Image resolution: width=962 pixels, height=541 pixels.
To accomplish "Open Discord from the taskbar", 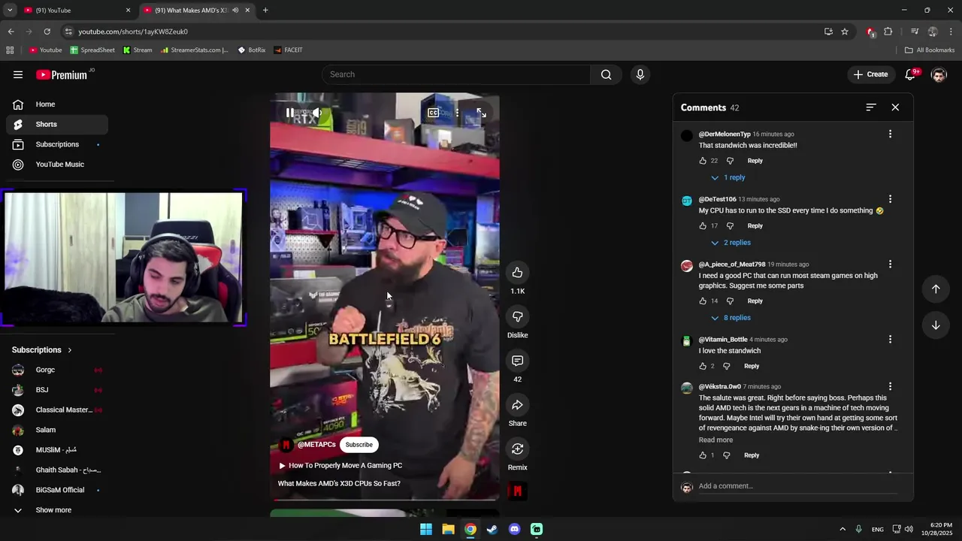I will (514, 529).
